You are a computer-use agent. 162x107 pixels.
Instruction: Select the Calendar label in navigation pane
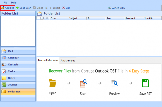(13, 58)
